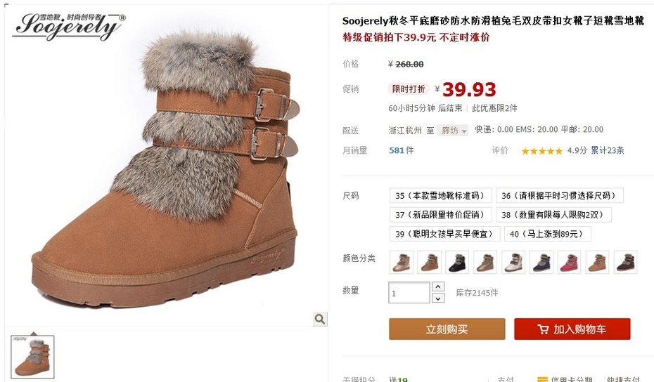Click the shopping cart icon on red button
Image resolution: width=654 pixels, height=382 pixels.
[543, 329]
